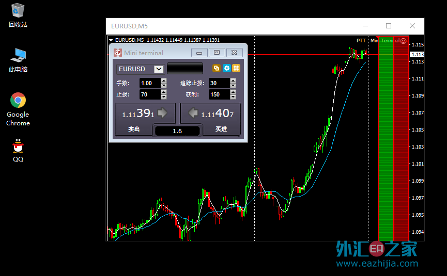Launch the Google Chrome desktop shortcut
Viewport: 447px width, 276px height.
coord(18,109)
